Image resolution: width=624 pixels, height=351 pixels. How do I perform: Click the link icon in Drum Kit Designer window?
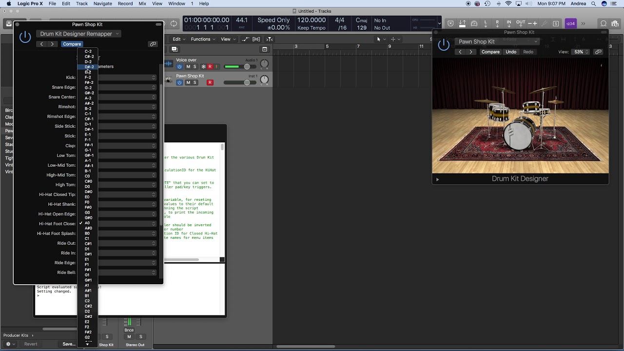pyautogui.click(x=598, y=52)
